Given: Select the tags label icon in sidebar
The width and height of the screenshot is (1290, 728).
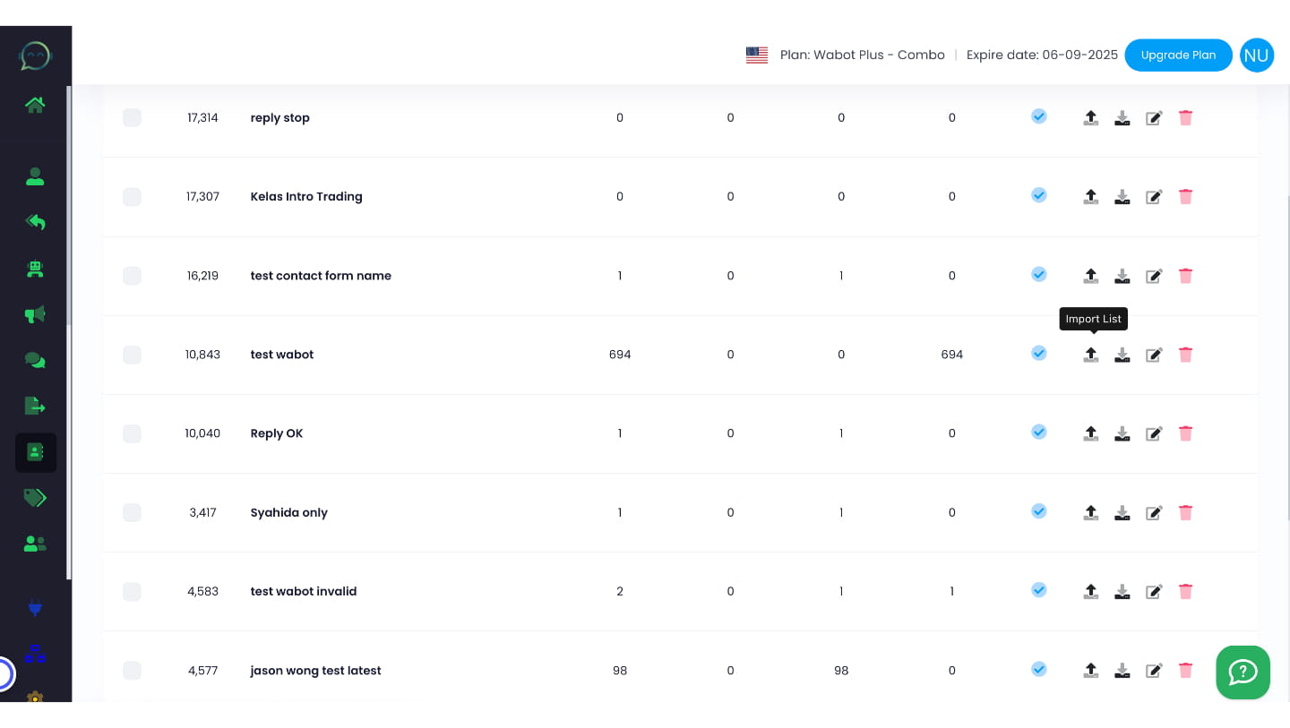Looking at the screenshot, I should 35,497.
